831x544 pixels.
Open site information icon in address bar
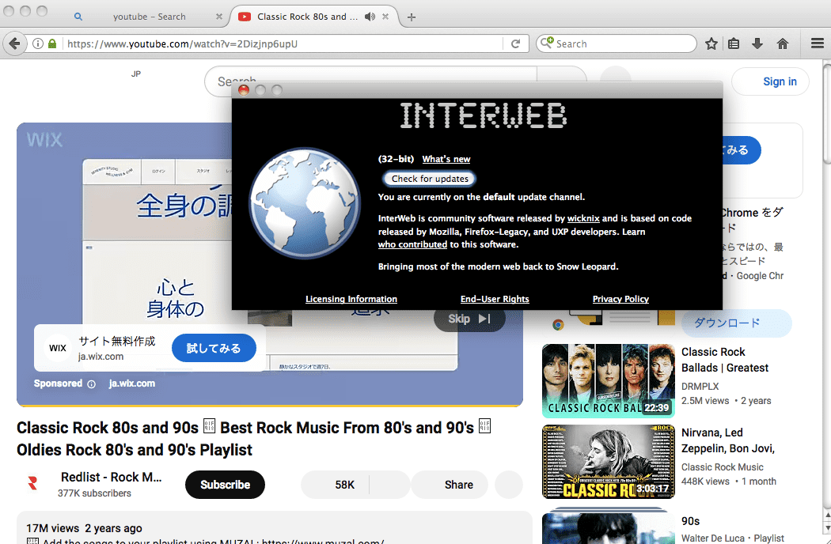point(38,43)
